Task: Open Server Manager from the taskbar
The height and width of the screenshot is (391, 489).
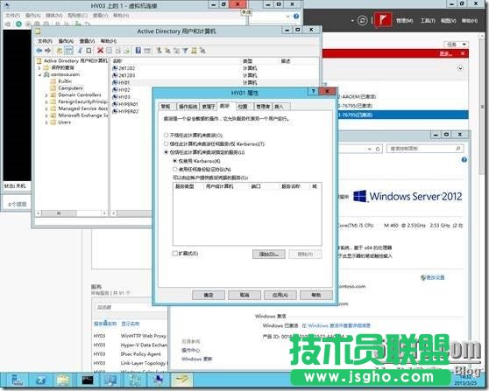Action: [18, 381]
